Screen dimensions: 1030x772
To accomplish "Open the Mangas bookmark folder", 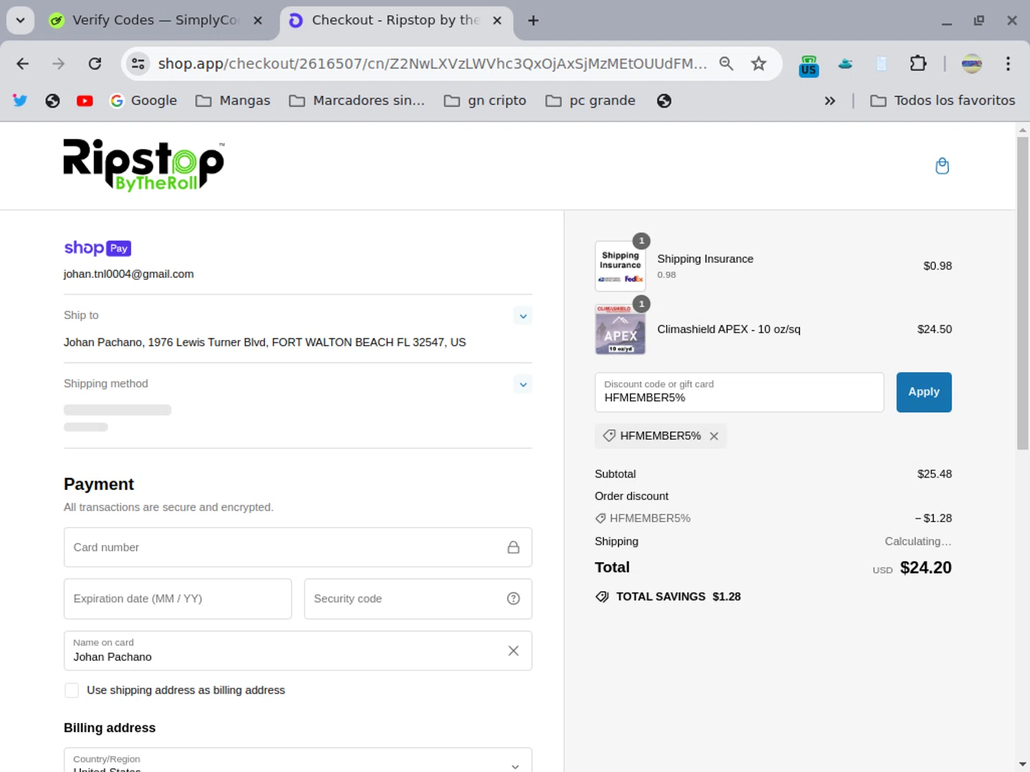I will coord(233,101).
